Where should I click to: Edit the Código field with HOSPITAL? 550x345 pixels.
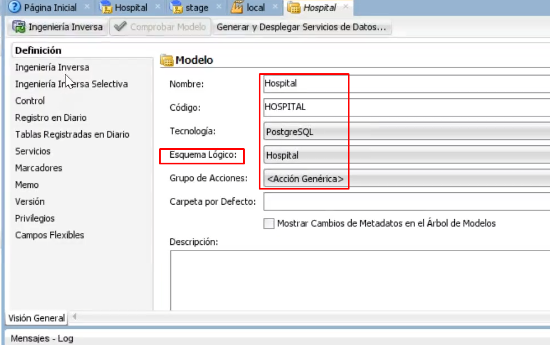point(407,107)
